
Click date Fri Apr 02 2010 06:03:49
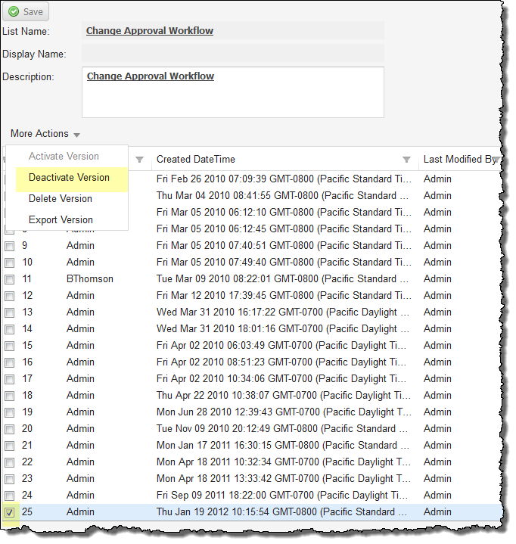(281, 345)
